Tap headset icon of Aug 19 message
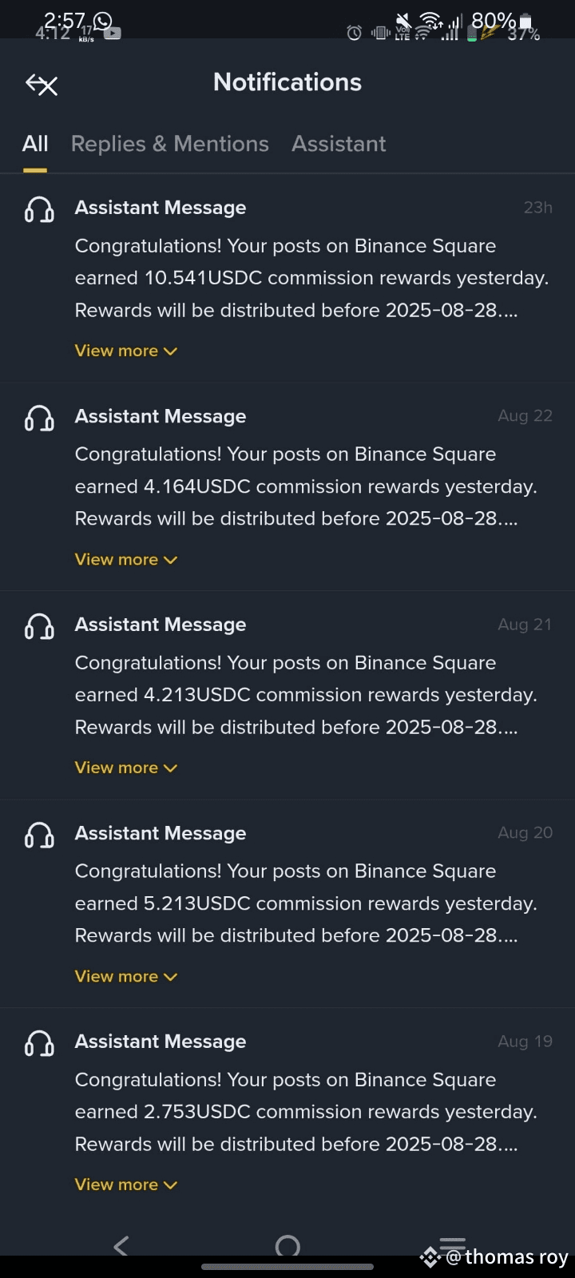Viewport: 575px width, 1278px height. tap(39, 1043)
